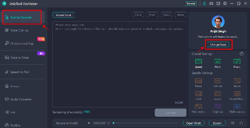Add a Sound Effect

237,96
